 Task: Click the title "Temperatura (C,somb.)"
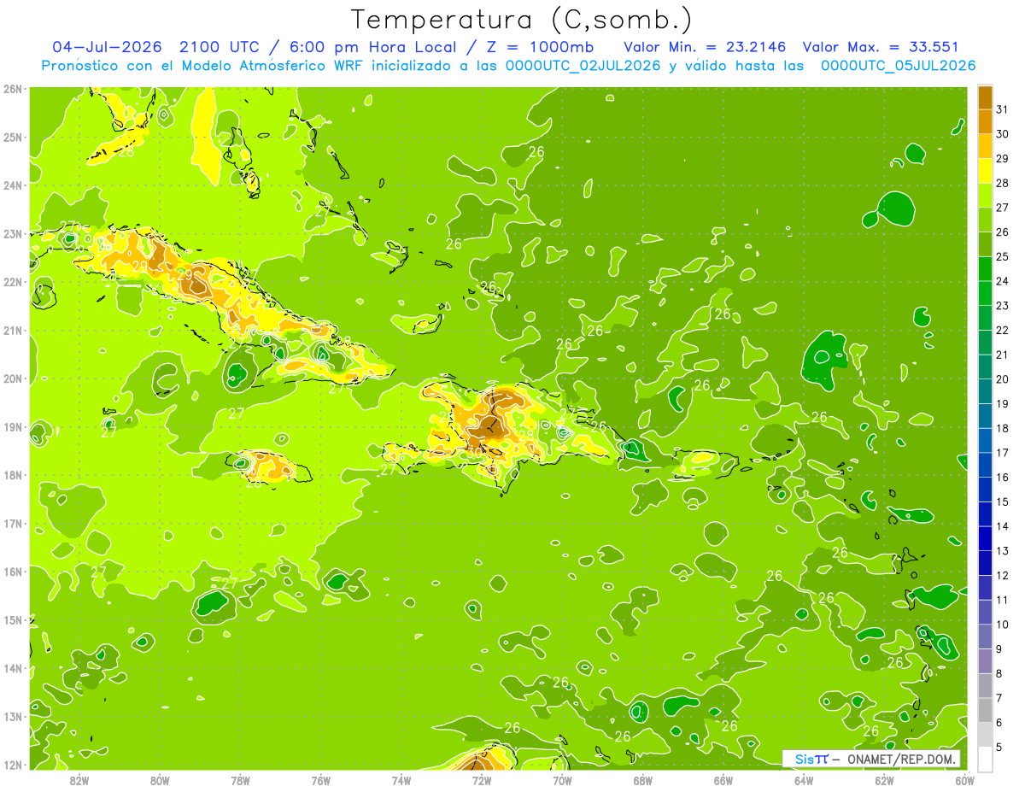522,20
